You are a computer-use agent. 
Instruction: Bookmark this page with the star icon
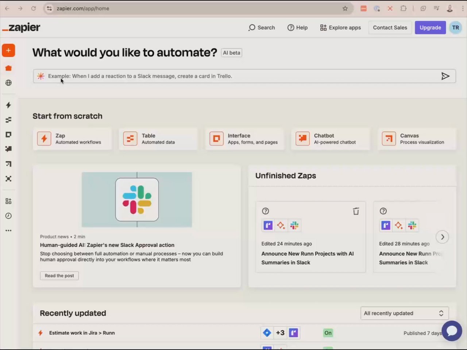click(x=345, y=8)
